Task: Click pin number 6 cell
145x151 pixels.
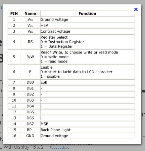Action: coord(14,72)
